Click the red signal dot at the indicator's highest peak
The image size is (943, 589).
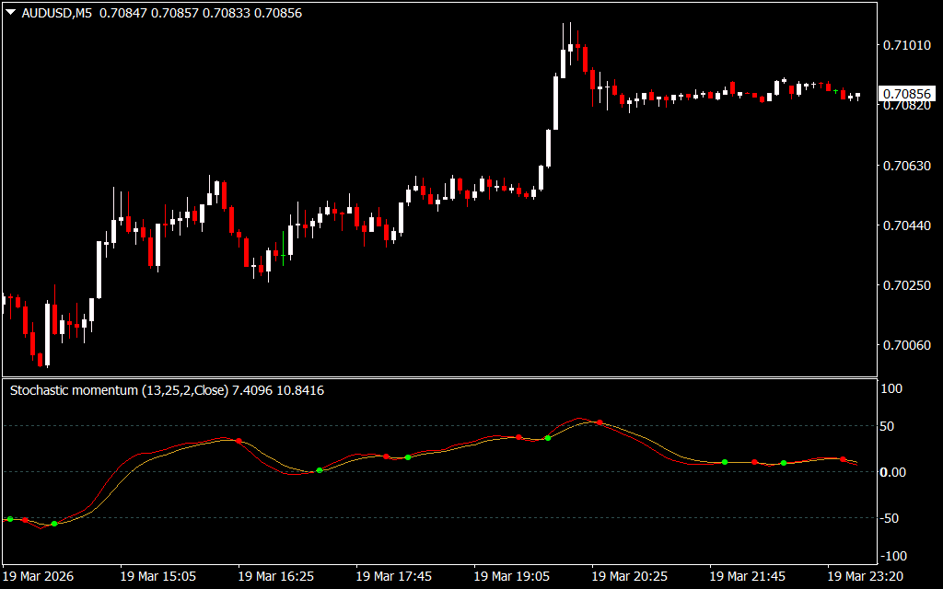click(600, 422)
